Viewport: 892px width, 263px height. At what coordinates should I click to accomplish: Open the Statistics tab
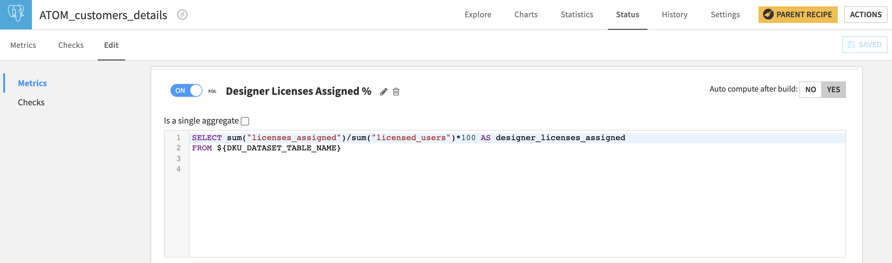pos(577,15)
